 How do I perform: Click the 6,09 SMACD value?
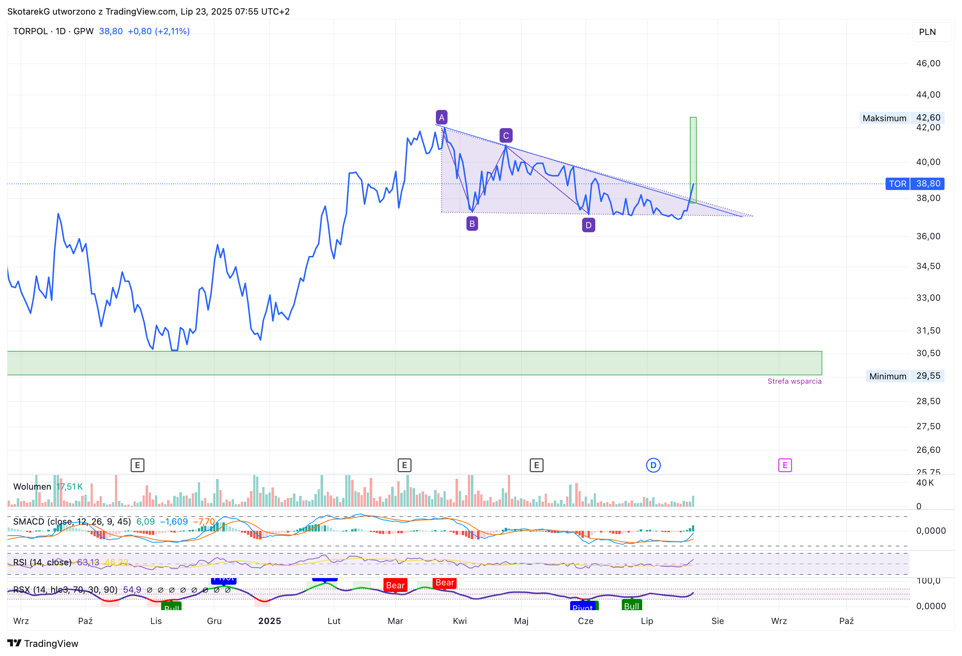pyautogui.click(x=145, y=521)
